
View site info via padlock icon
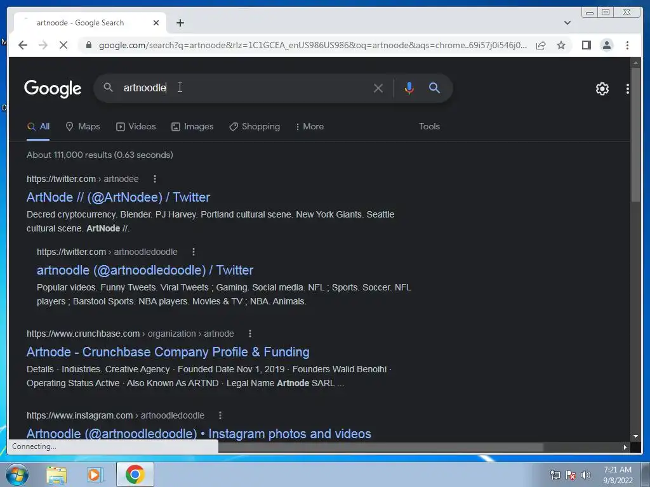88,45
